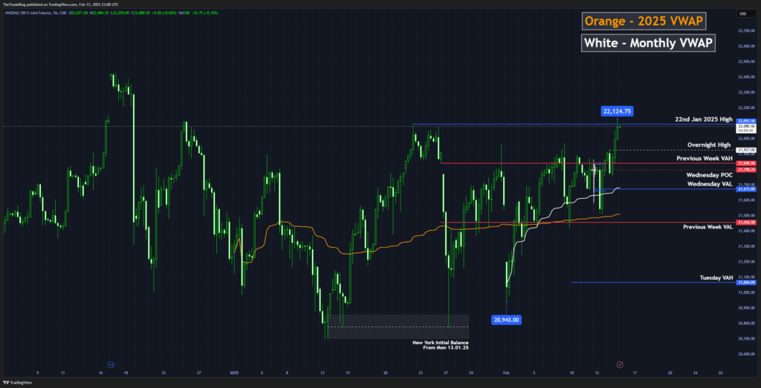Click the 22,093.50 blue price axis tag
This screenshot has height=388, width=761.
[x=745, y=121]
